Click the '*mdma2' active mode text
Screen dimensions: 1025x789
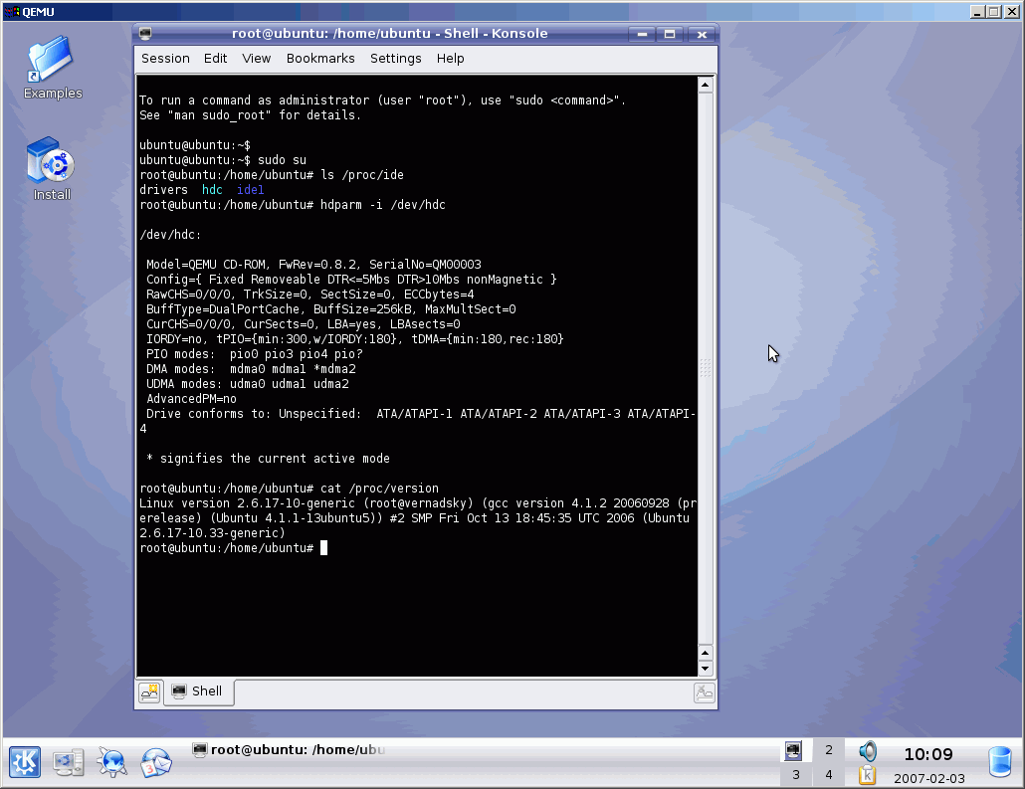point(334,369)
